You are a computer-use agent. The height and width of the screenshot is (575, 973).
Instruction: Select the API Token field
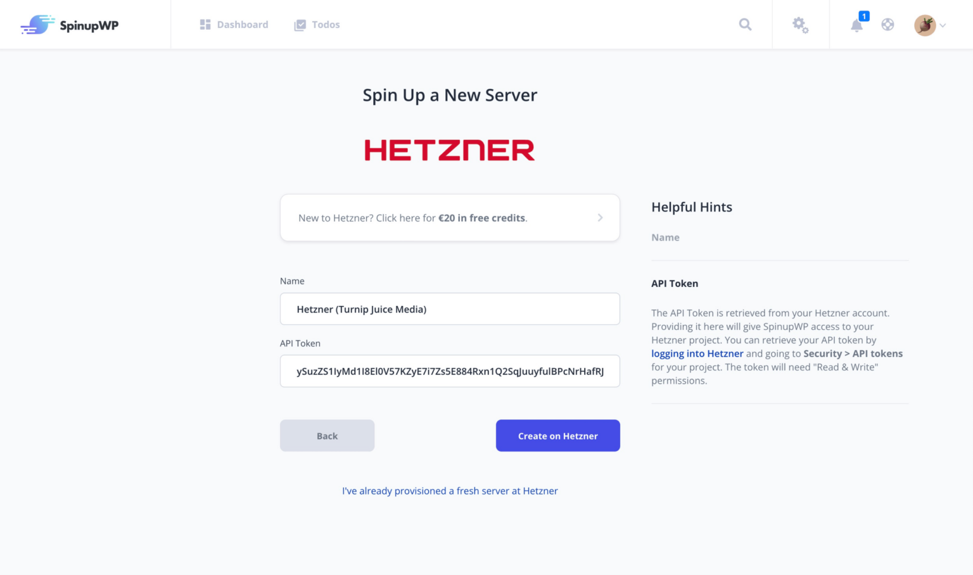click(450, 371)
